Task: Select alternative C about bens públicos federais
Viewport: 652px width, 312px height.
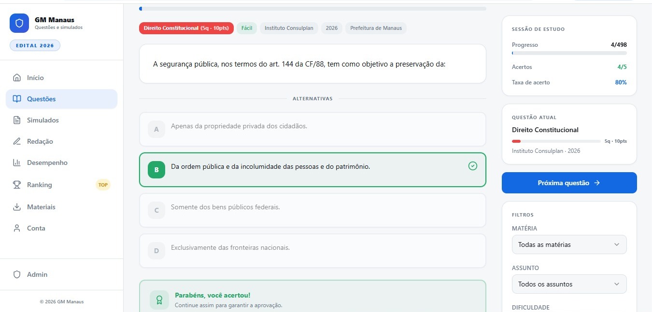Action: pos(312,210)
